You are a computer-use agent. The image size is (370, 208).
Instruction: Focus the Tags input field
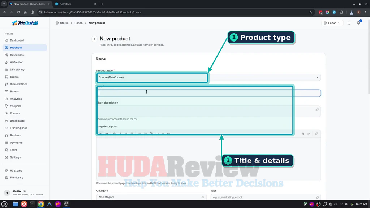[266, 197]
